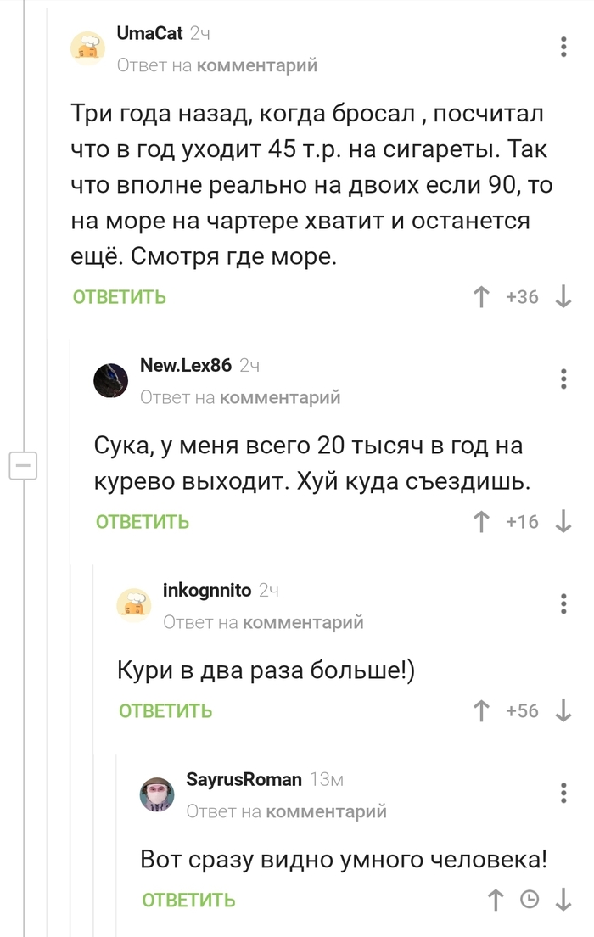Downvote SayrusRoman's comment
This screenshot has width=594, height=937.
pyautogui.click(x=563, y=901)
